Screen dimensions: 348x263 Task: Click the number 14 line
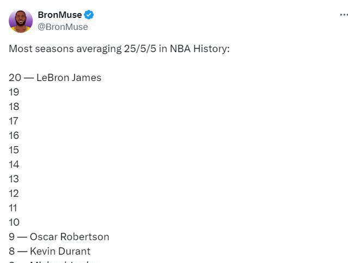tap(14, 164)
